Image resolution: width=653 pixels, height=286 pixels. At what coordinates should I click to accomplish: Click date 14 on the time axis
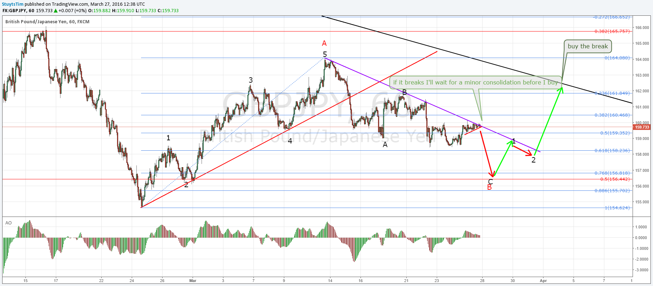pyautogui.click(x=330, y=281)
